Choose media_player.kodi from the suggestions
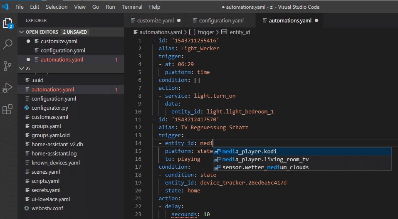398x219 pixels. coord(302,152)
